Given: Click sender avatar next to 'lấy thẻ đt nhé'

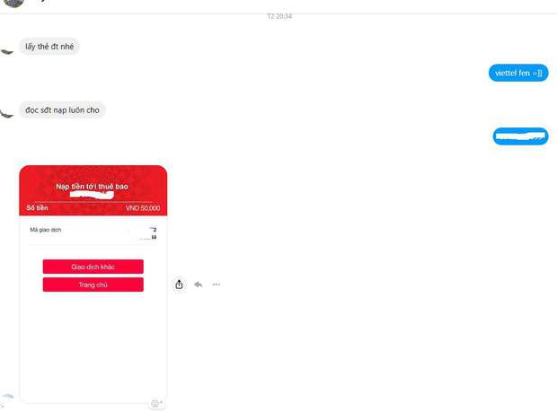Looking at the screenshot, I should 7,52.
